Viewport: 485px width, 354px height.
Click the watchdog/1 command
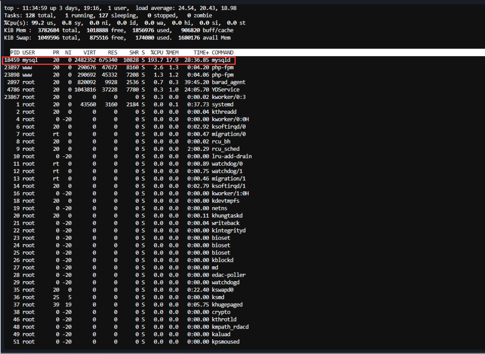click(x=227, y=171)
